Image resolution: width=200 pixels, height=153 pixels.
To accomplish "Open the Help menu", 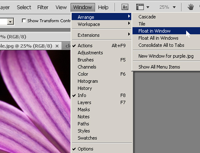I will pos(103,7).
